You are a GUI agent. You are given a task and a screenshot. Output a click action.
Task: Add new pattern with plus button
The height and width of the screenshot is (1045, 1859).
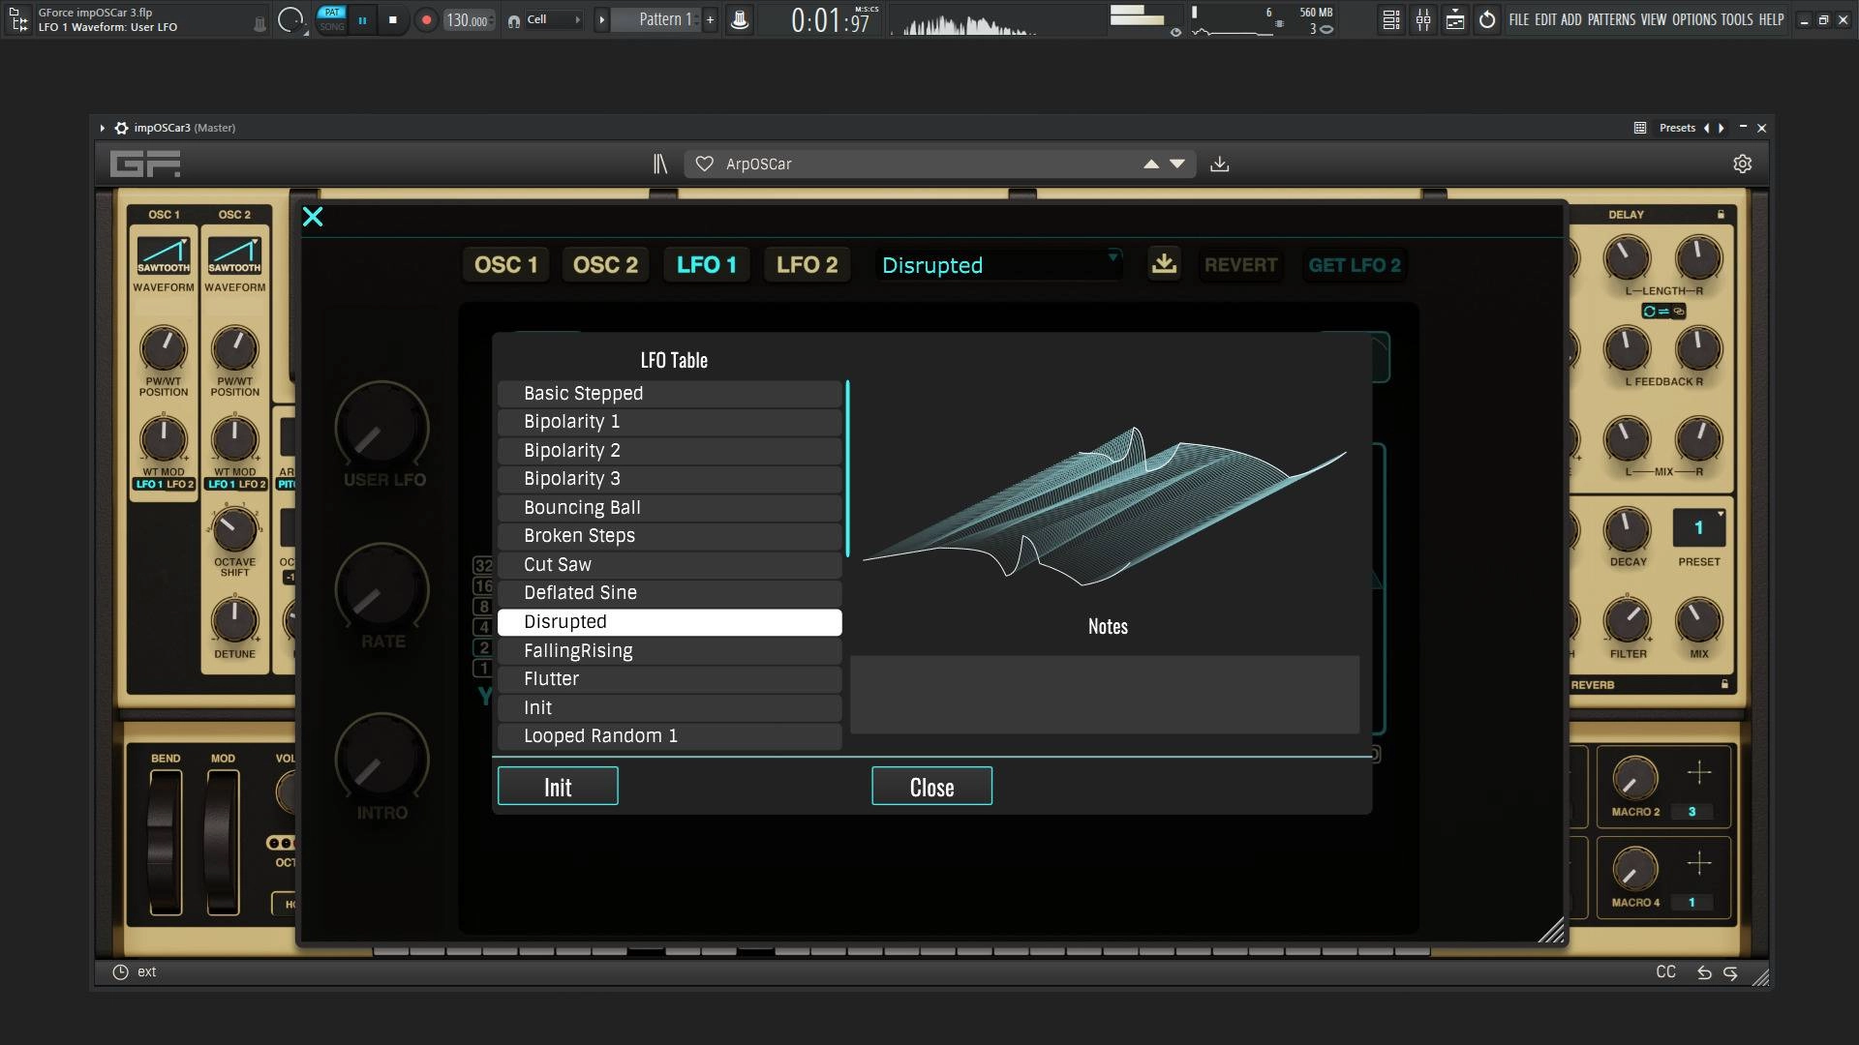(710, 19)
